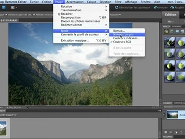The height and width of the screenshot is (139, 185).
Task: Open the document arrangement layout icon
Action: [x=13, y=8]
